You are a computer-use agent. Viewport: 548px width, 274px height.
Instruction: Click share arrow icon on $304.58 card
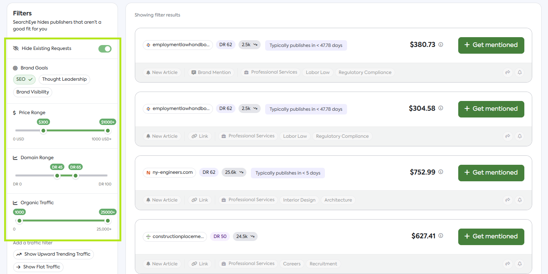(508, 136)
